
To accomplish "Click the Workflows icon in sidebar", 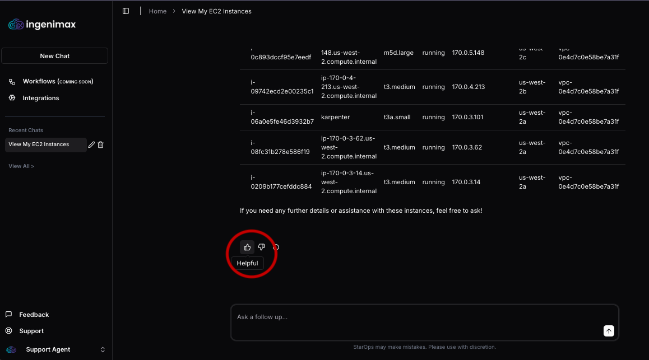I will click(12, 82).
